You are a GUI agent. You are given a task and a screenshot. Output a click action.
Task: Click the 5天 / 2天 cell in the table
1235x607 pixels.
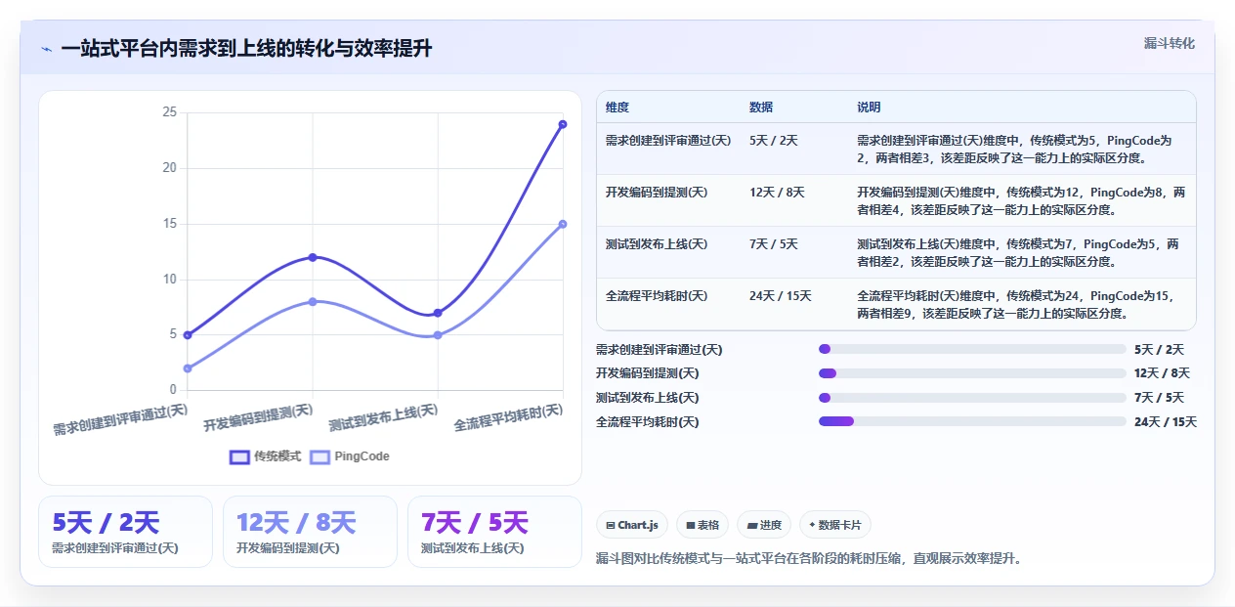pyautogui.click(x=774, y=141)
